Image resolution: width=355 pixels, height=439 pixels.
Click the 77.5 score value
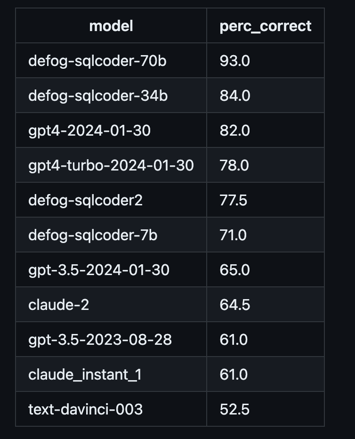tap(233, 200)
